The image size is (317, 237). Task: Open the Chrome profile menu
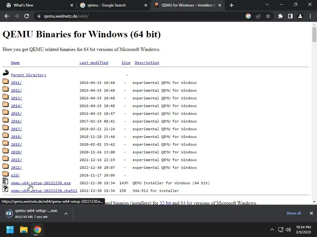pos(300,16)
